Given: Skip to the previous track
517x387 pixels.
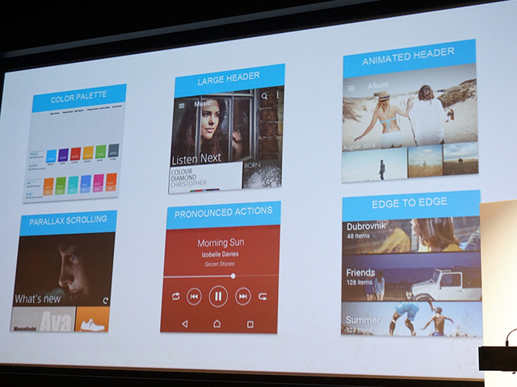Looking at the screenshot, I should click(194, 297).
